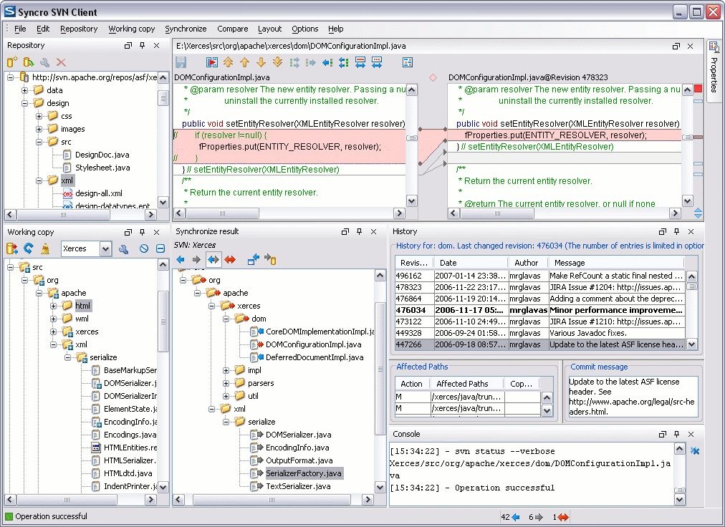Click the working copy cleanup broom icon
Image resolution: width=725 pixels, height=527 pixels.
coord(45,248)
